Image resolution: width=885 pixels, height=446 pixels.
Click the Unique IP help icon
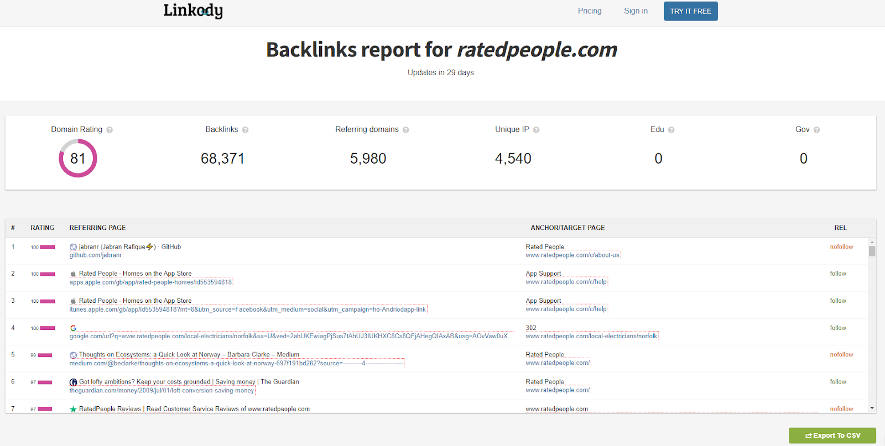pyautogui.click(x=536, y=130)
